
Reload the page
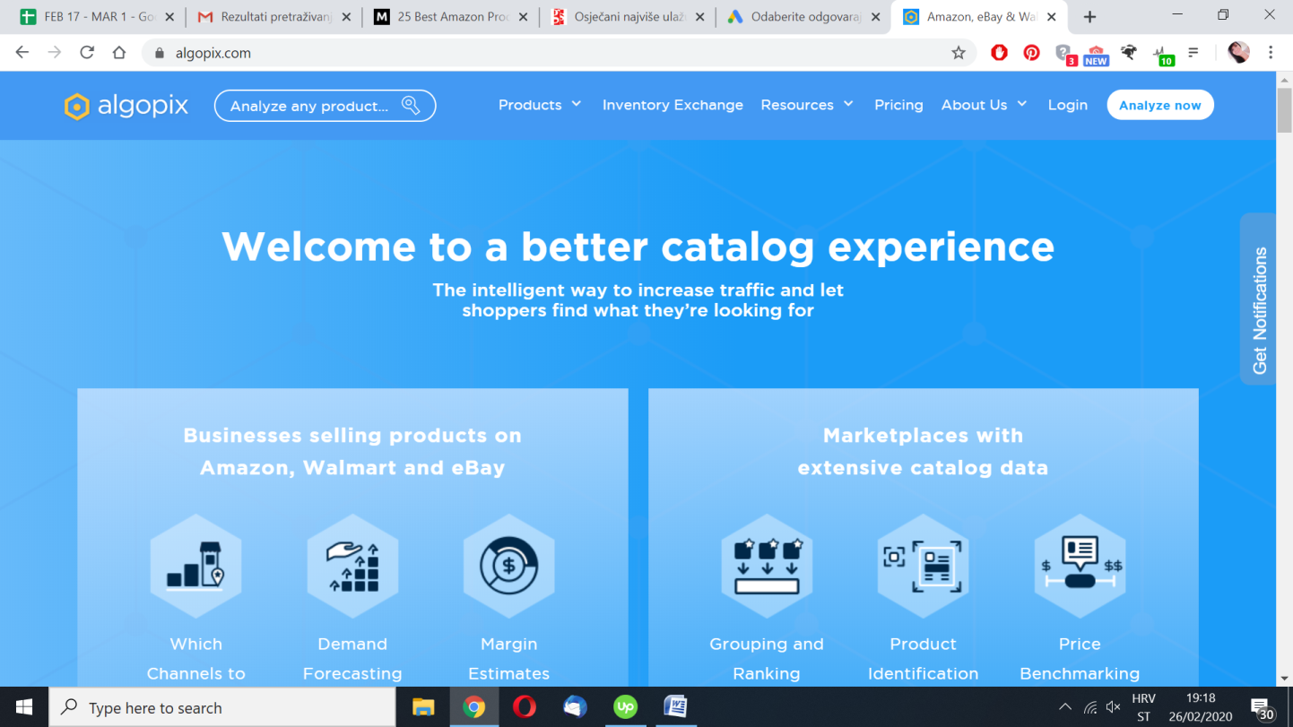click(x=87, y=53)
